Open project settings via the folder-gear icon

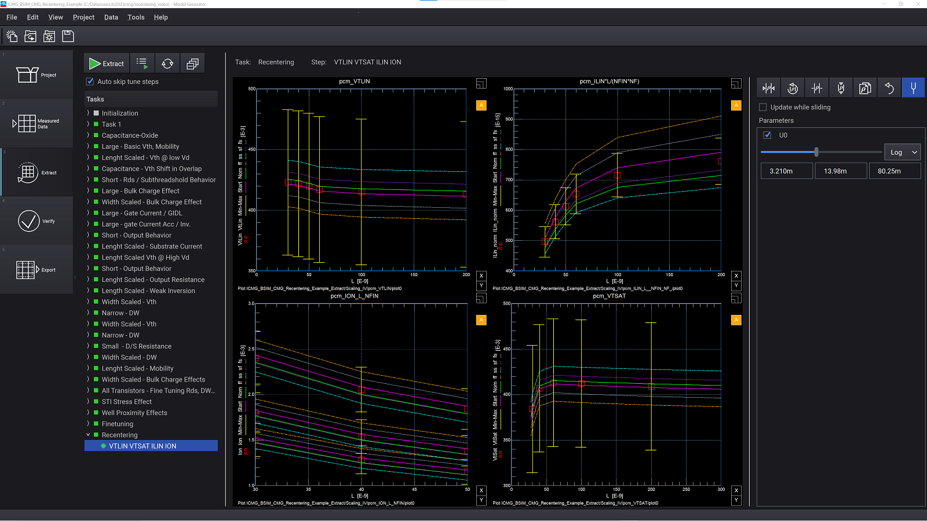[x=49, y=36]
